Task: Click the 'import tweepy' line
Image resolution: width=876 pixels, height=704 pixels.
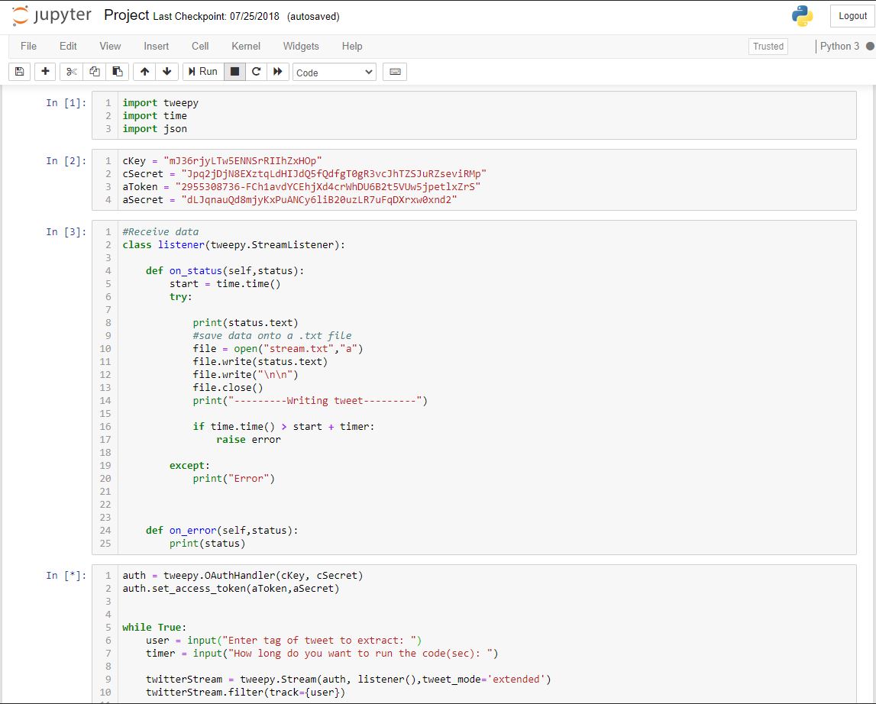Action: [x=160, y=103]
